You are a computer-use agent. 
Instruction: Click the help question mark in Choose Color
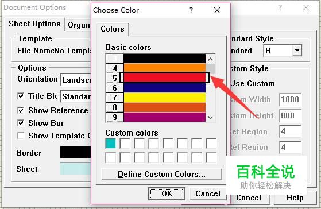[191, 10]
